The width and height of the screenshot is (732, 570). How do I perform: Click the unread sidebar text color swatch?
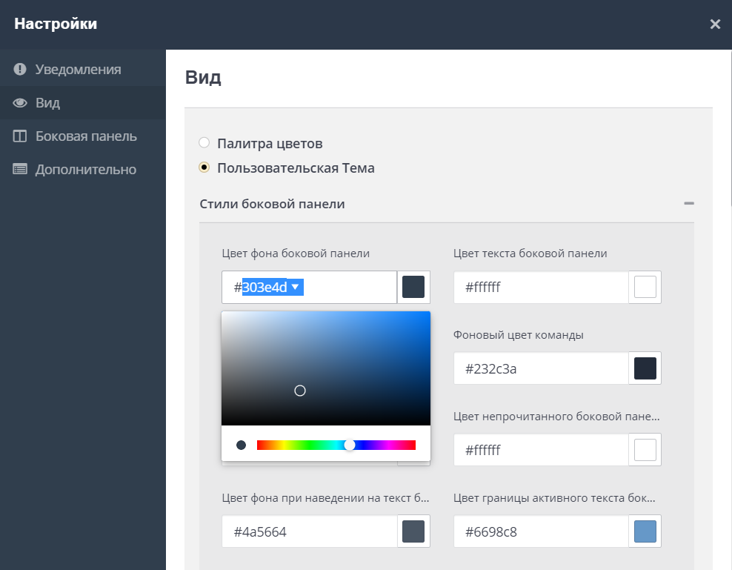(x=645, y=450)
